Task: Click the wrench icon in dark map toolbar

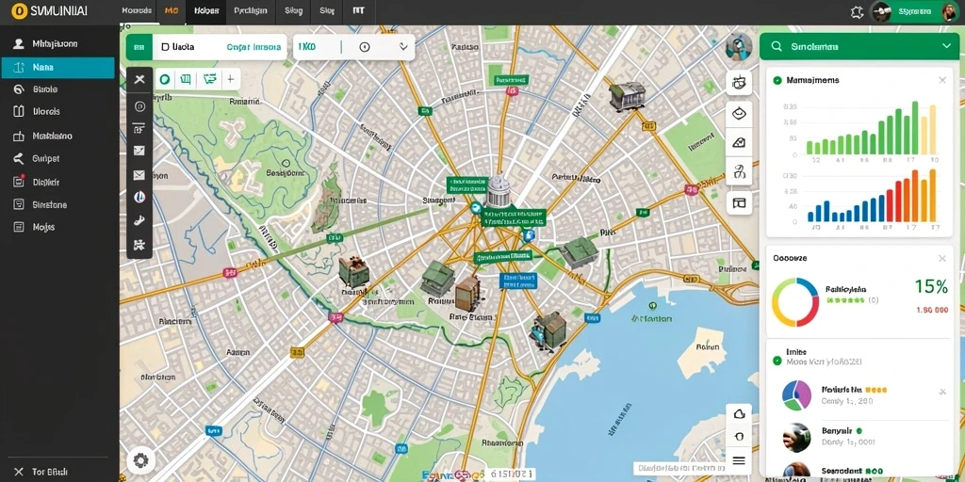Action: (139, 220)
